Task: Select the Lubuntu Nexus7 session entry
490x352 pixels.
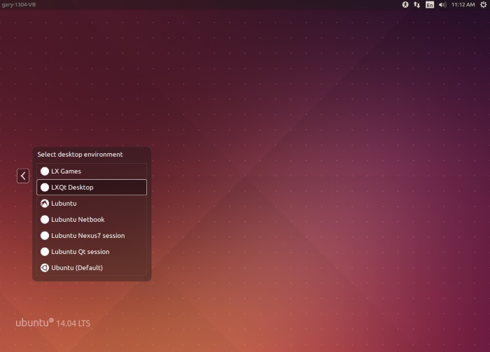Action: click(87, 236)
